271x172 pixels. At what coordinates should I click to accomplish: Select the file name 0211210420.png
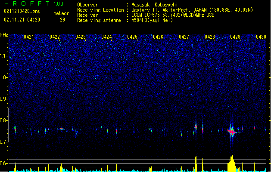pyautogui.click(x=22, y=11)
